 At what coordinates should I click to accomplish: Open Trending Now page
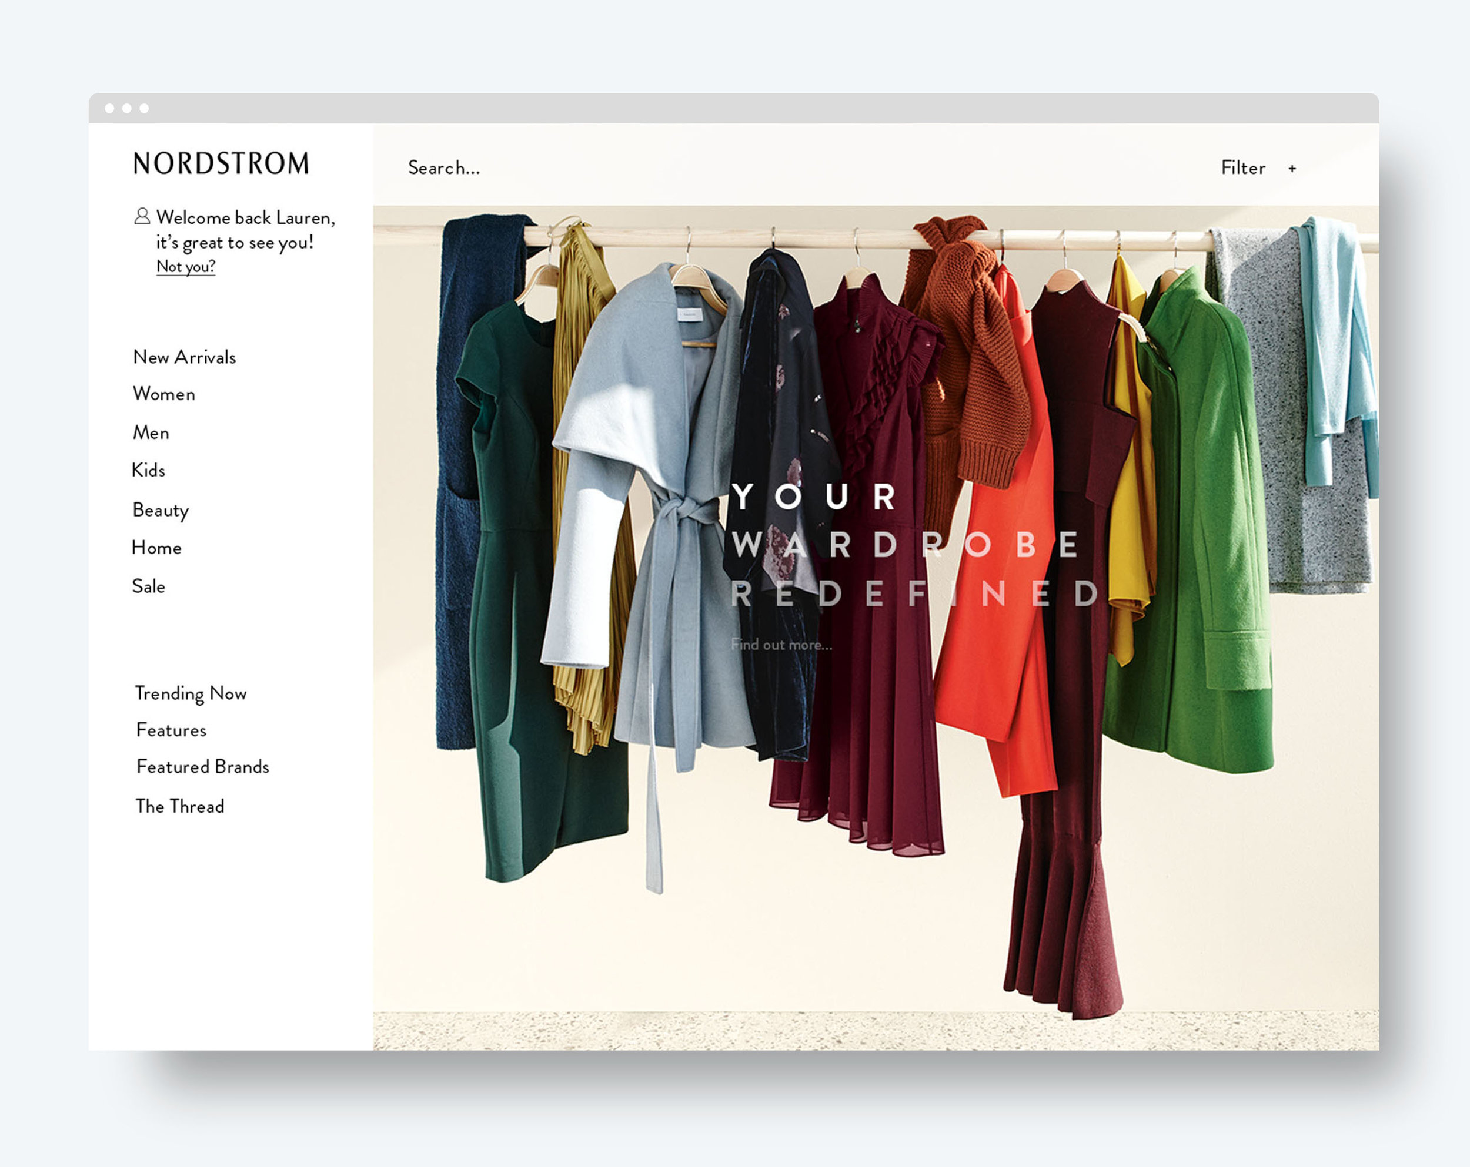tap(191, 693)
